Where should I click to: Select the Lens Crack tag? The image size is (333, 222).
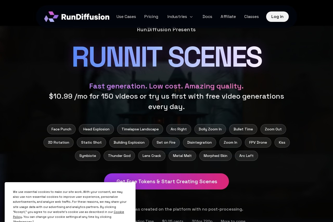[152, 156]
